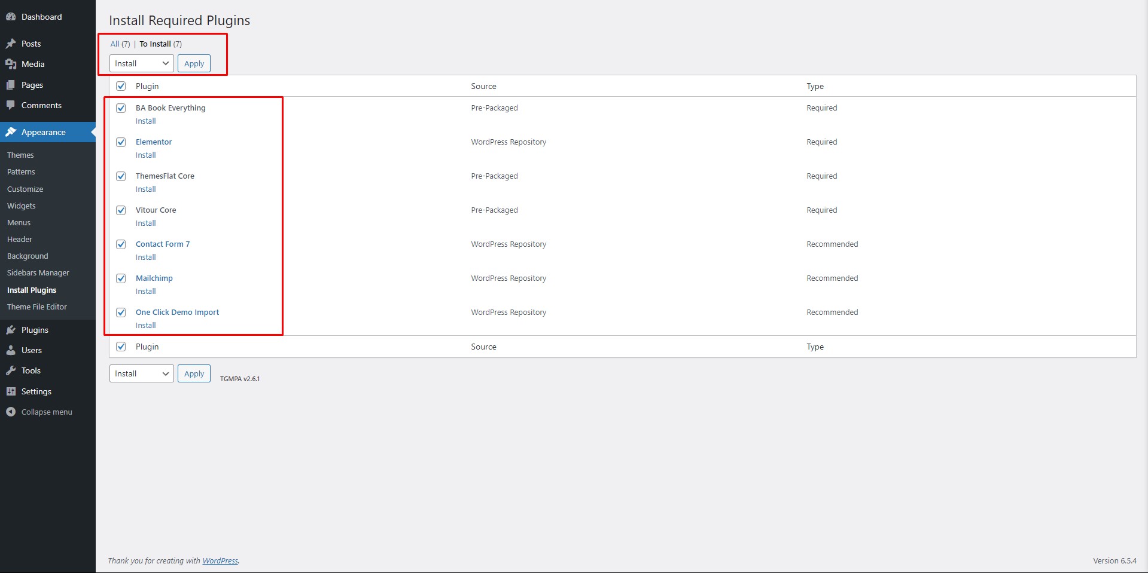Open the bottom bulk action Install dropdown
The height and width of the screenshot is (573, 1148).
tap(142, 373)
